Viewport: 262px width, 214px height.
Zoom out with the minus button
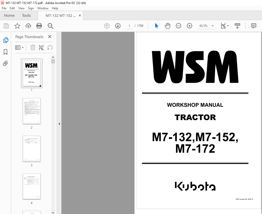pyautogui.click(x=179, y=26)
